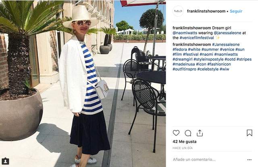Open the #styleinspostyle hashtag
Screen dimensions: 258x167
coord(208,59)
